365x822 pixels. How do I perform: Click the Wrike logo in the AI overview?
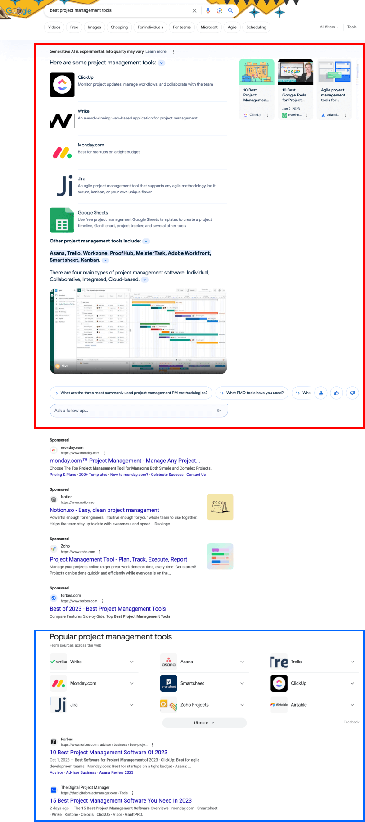pyautogui.click(x=62, y=120)
